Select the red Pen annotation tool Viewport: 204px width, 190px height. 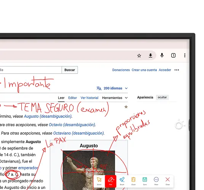coord(111,181)
